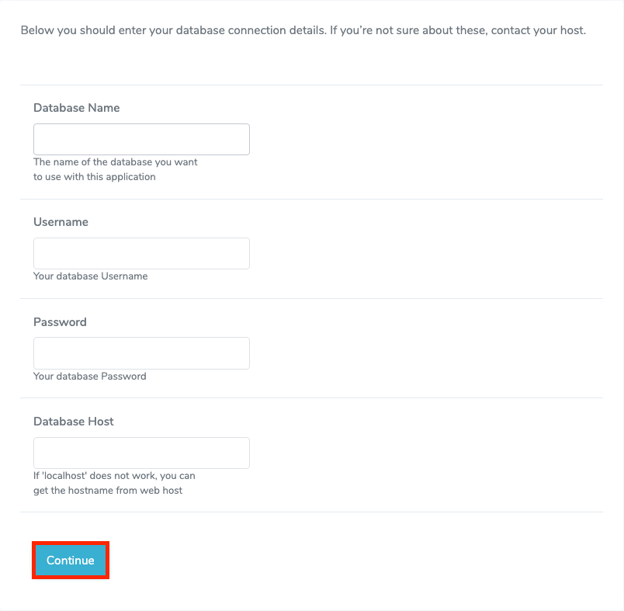This screenshot has width=624, height=611.
Task: Click the Continue button
Action: pos(70,561)
